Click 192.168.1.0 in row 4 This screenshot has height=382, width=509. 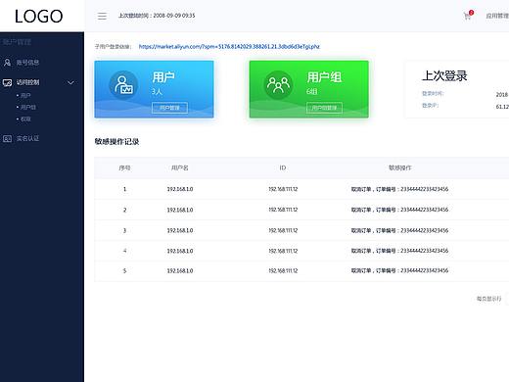[180, 251]
